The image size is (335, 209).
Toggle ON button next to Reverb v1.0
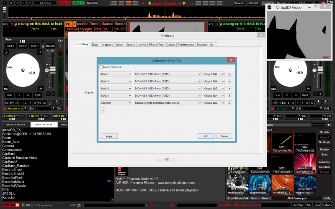31,109
